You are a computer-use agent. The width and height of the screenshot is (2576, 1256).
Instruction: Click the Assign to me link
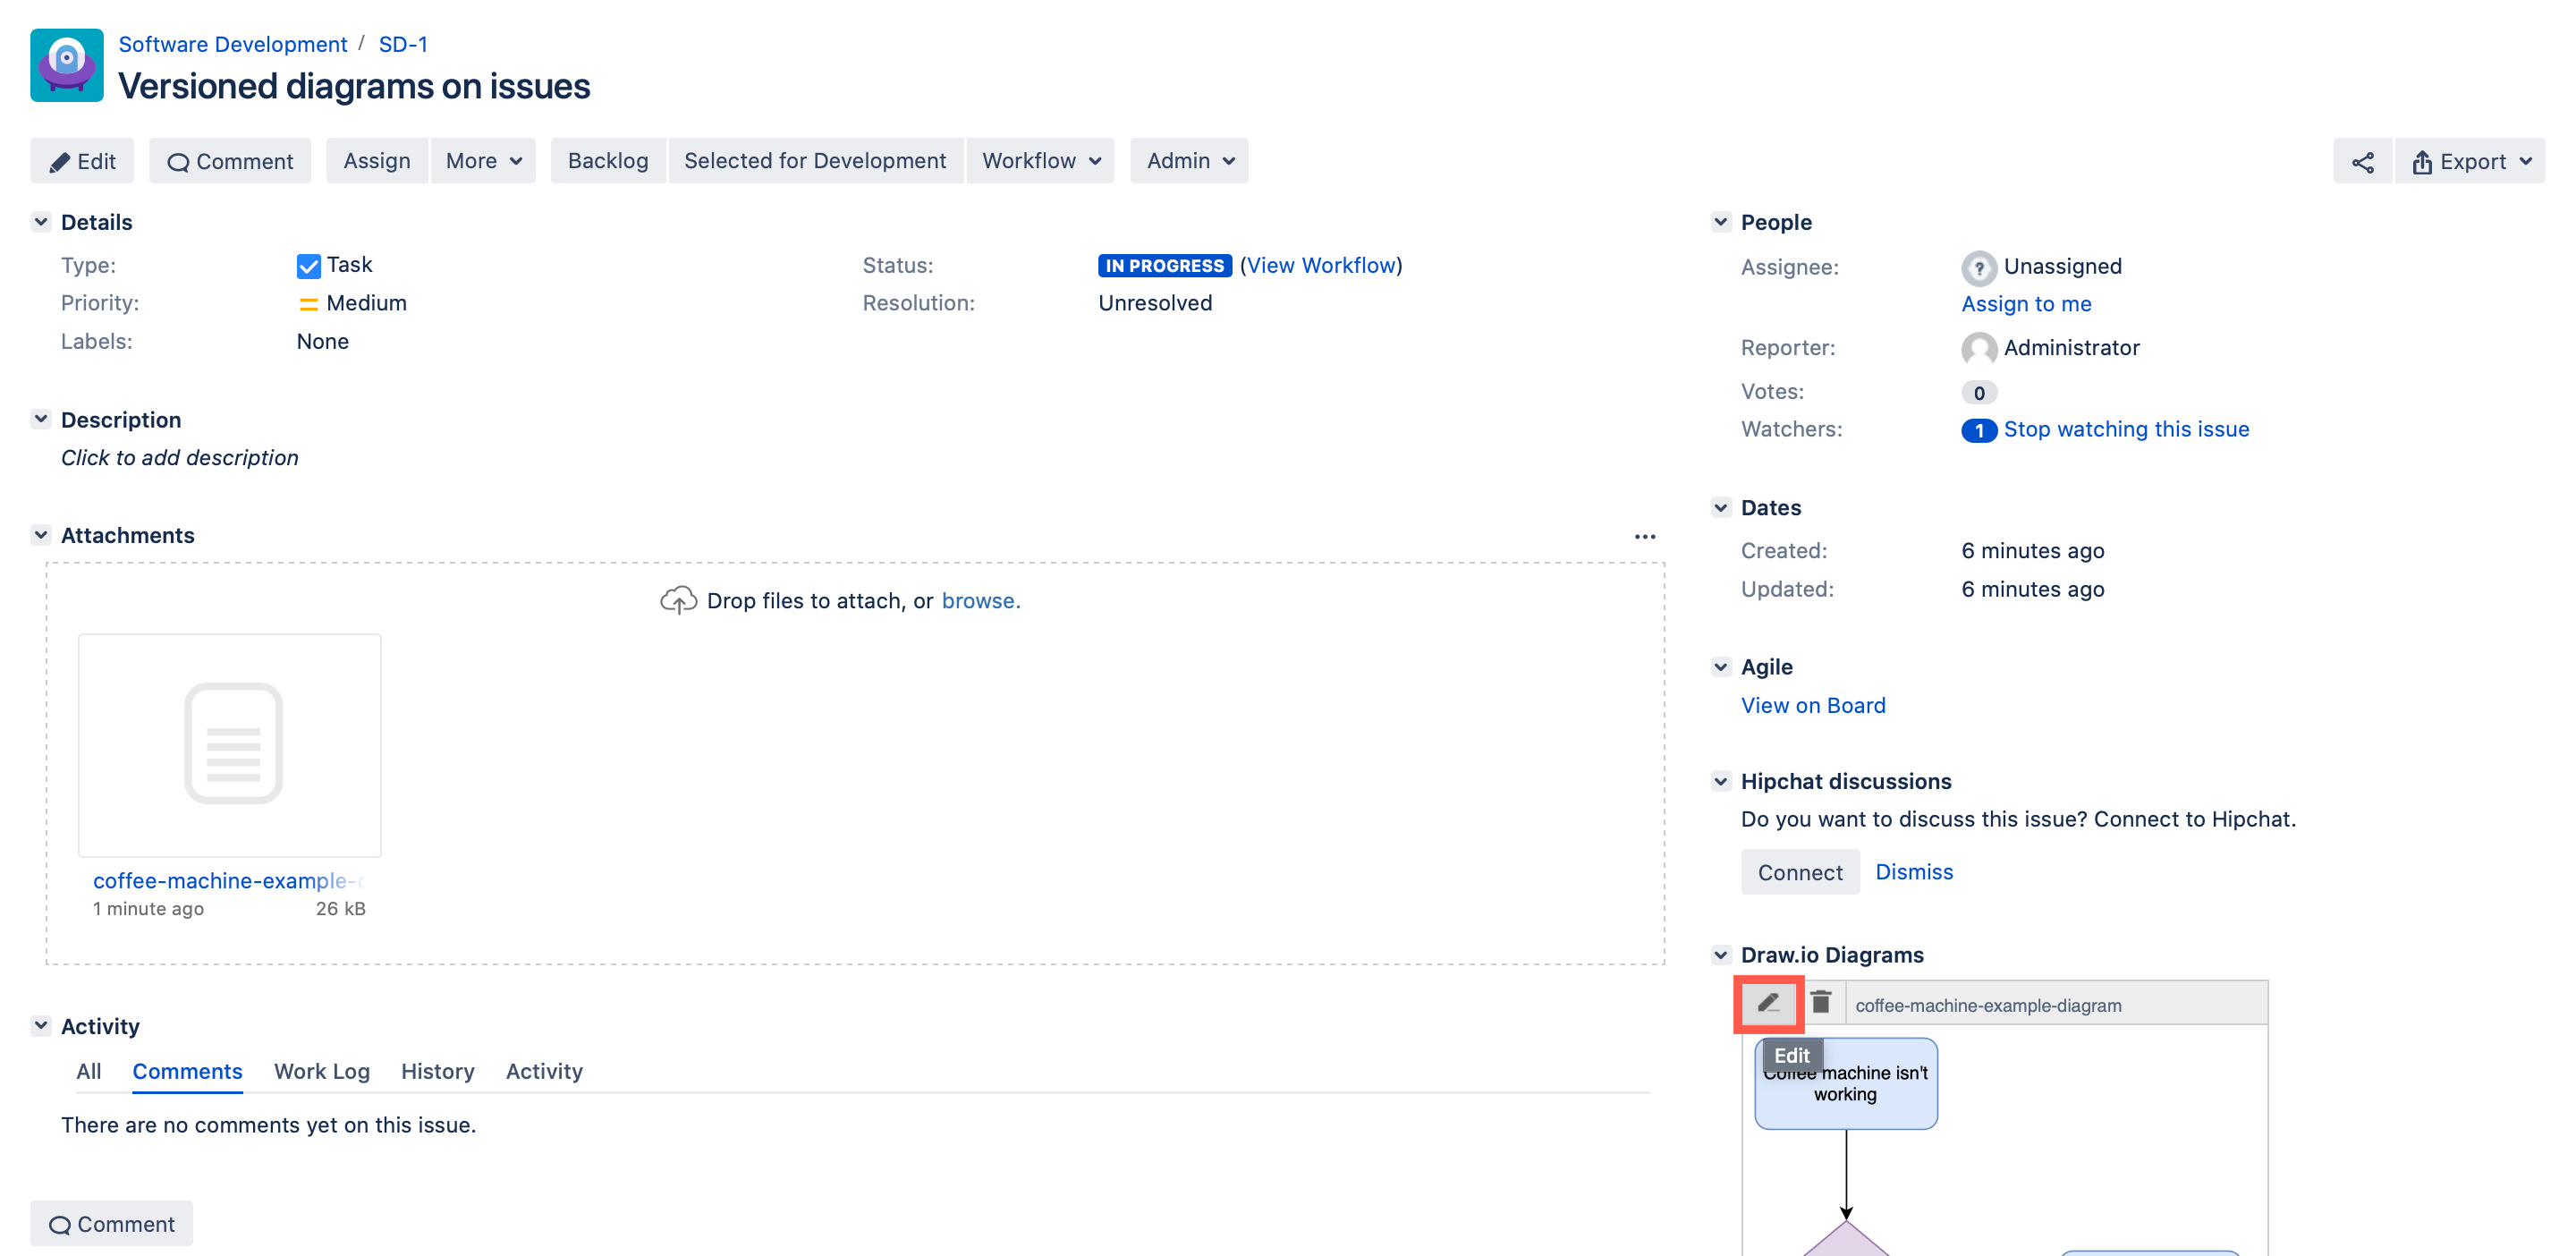(x=2026, y=304)
